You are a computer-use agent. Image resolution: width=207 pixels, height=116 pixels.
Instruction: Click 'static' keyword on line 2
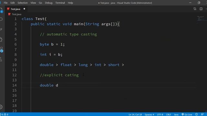53,24
